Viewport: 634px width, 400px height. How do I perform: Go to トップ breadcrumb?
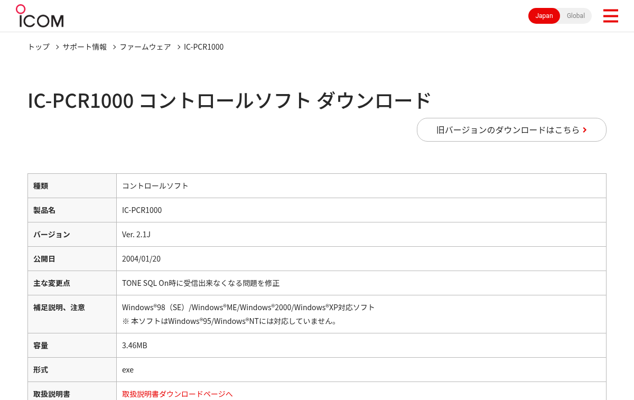tap(39, 46)
